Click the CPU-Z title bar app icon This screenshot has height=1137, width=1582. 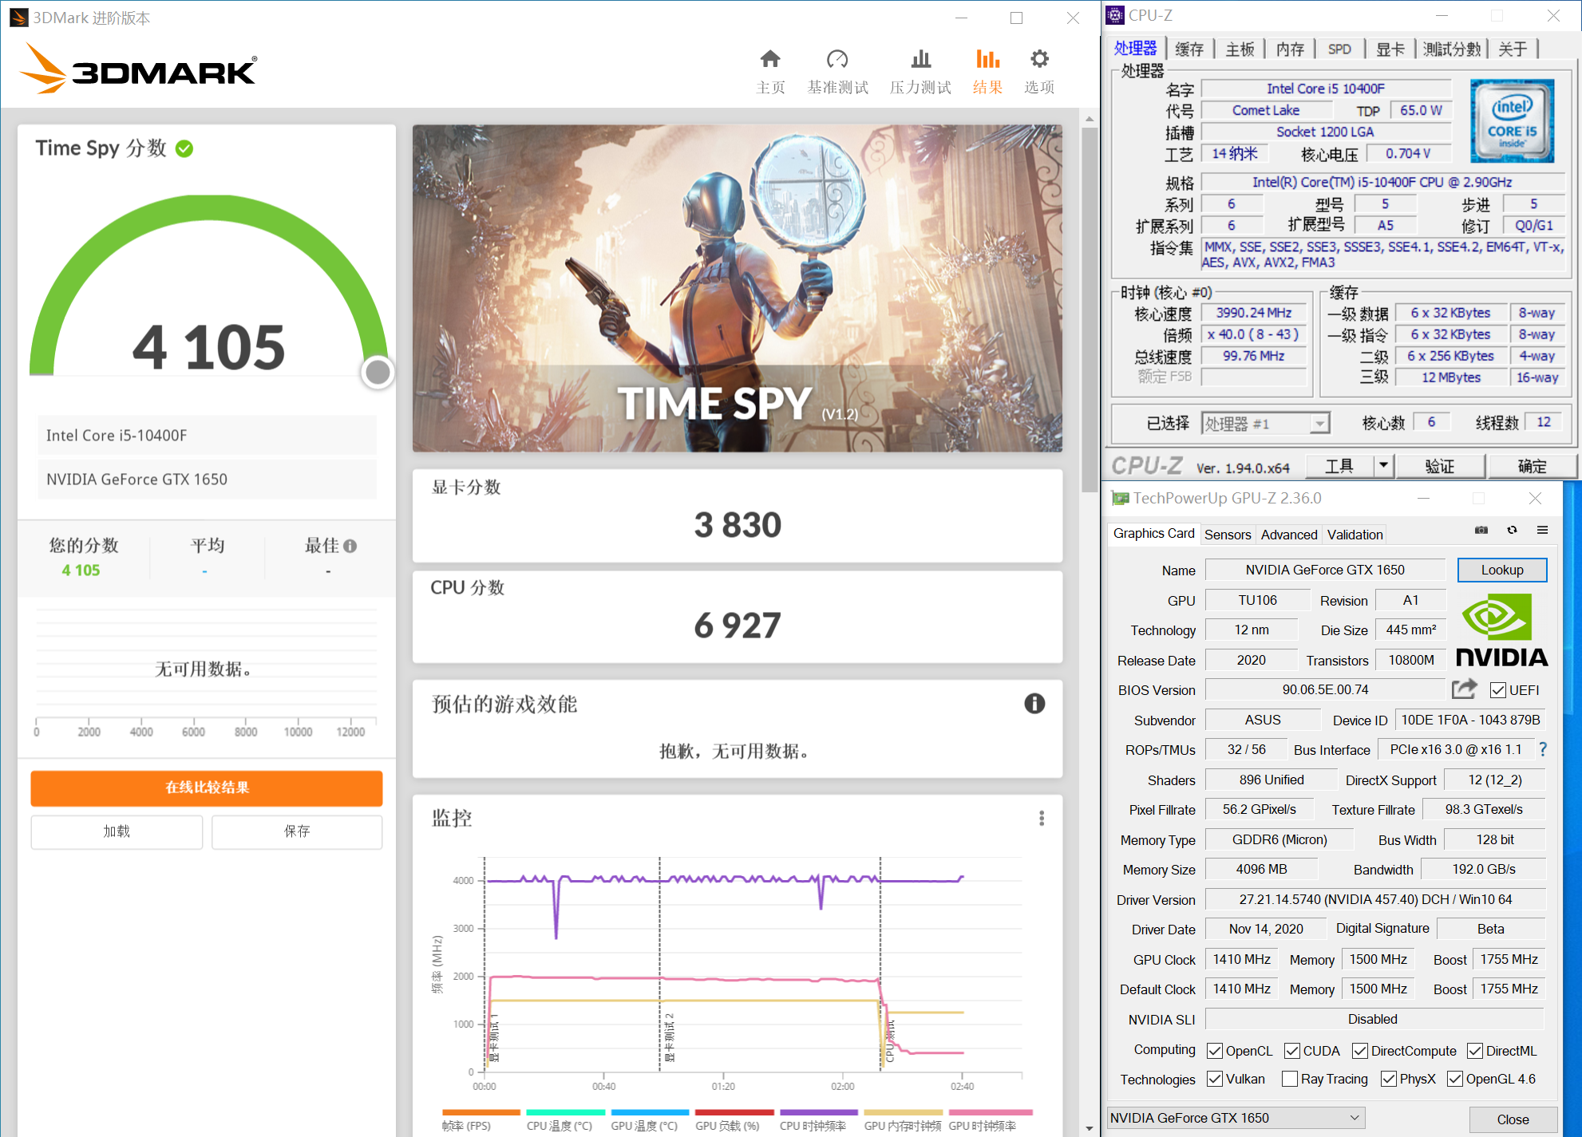pos(1115,15)
